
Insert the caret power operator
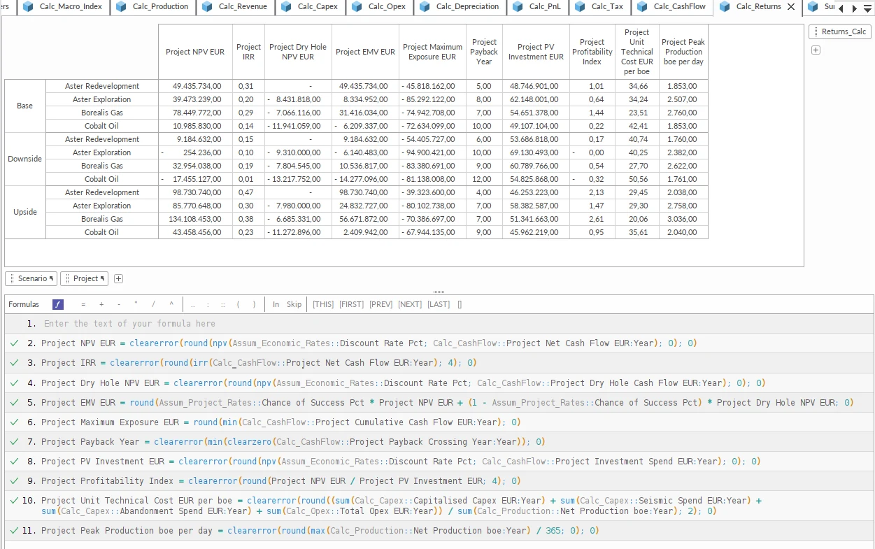pyautogui.click(x=171, y=304)
